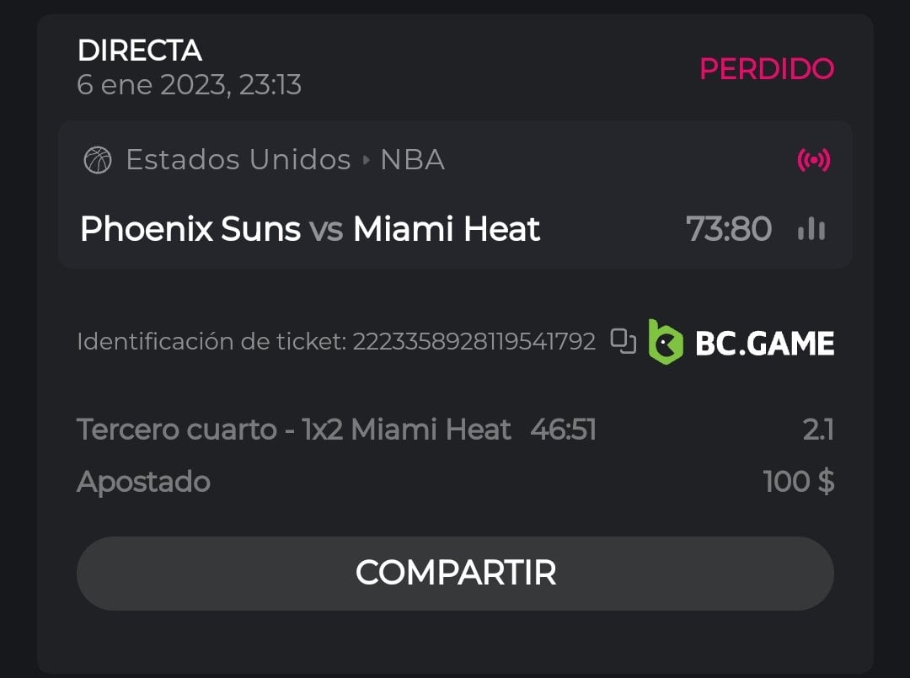
Task: Click the arrow between Estados Unidos and NBA
Action: [x=366, y=160]
